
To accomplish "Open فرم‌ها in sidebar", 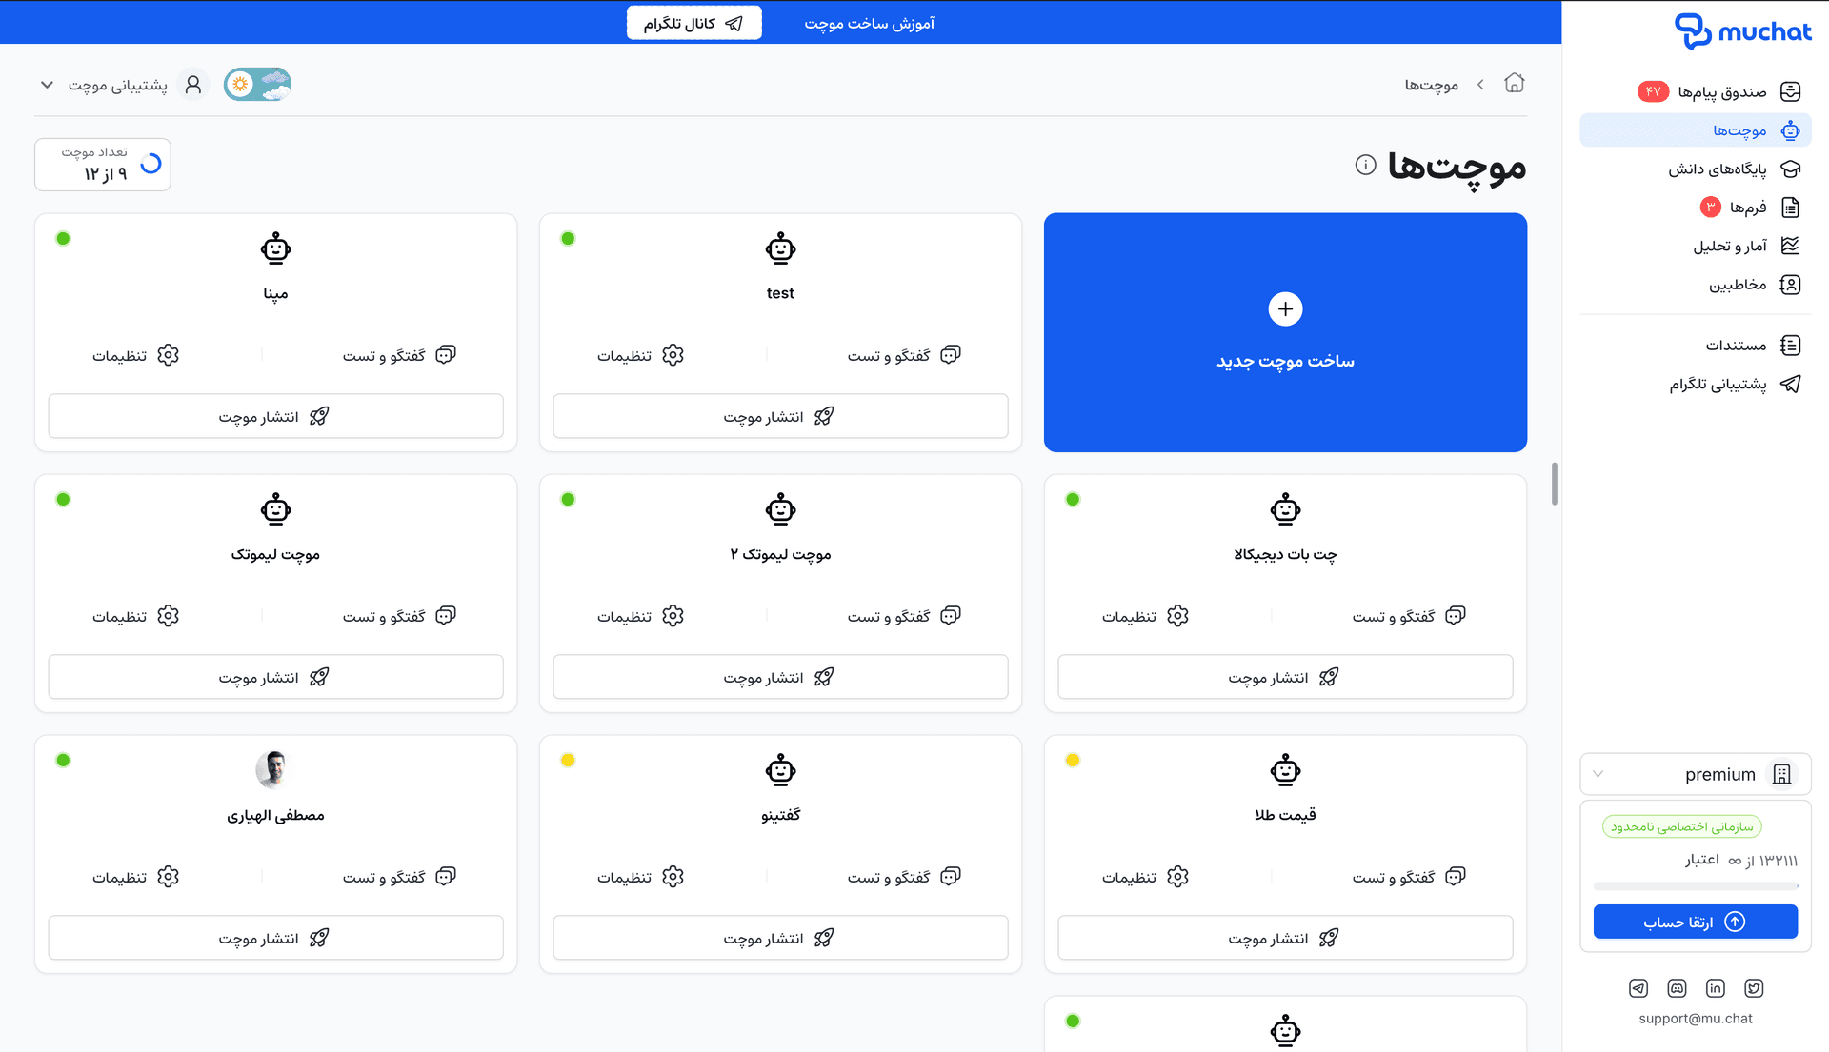I will click(1695, 207).
